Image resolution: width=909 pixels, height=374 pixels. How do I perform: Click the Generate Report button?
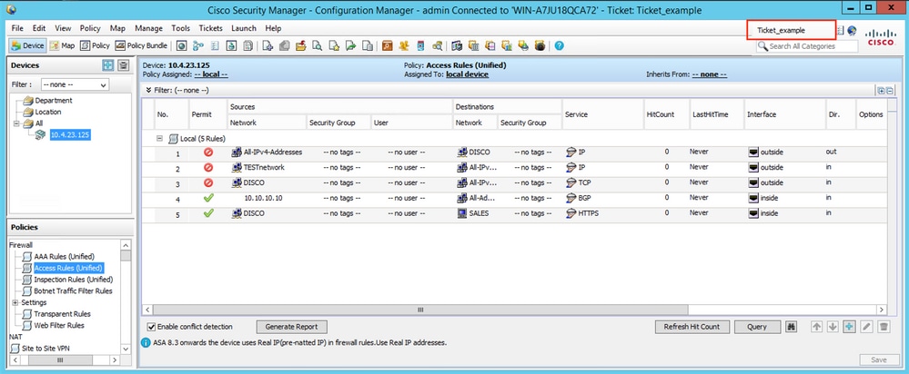tap(291, 327)
